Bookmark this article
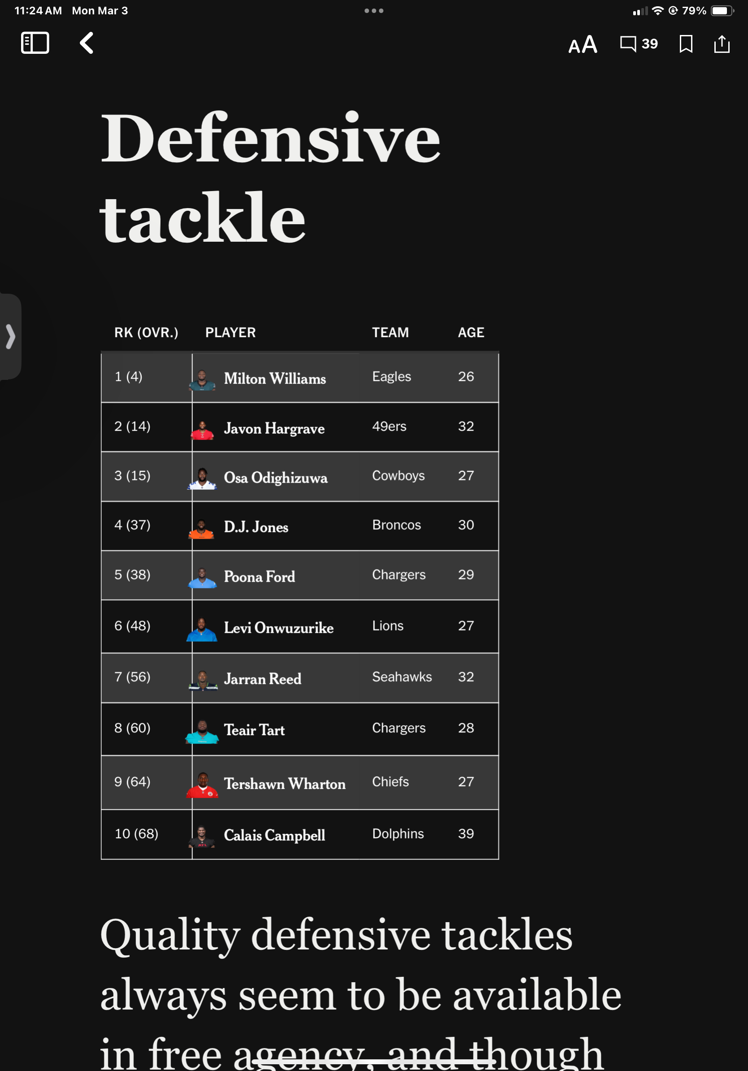 [686, 44]
